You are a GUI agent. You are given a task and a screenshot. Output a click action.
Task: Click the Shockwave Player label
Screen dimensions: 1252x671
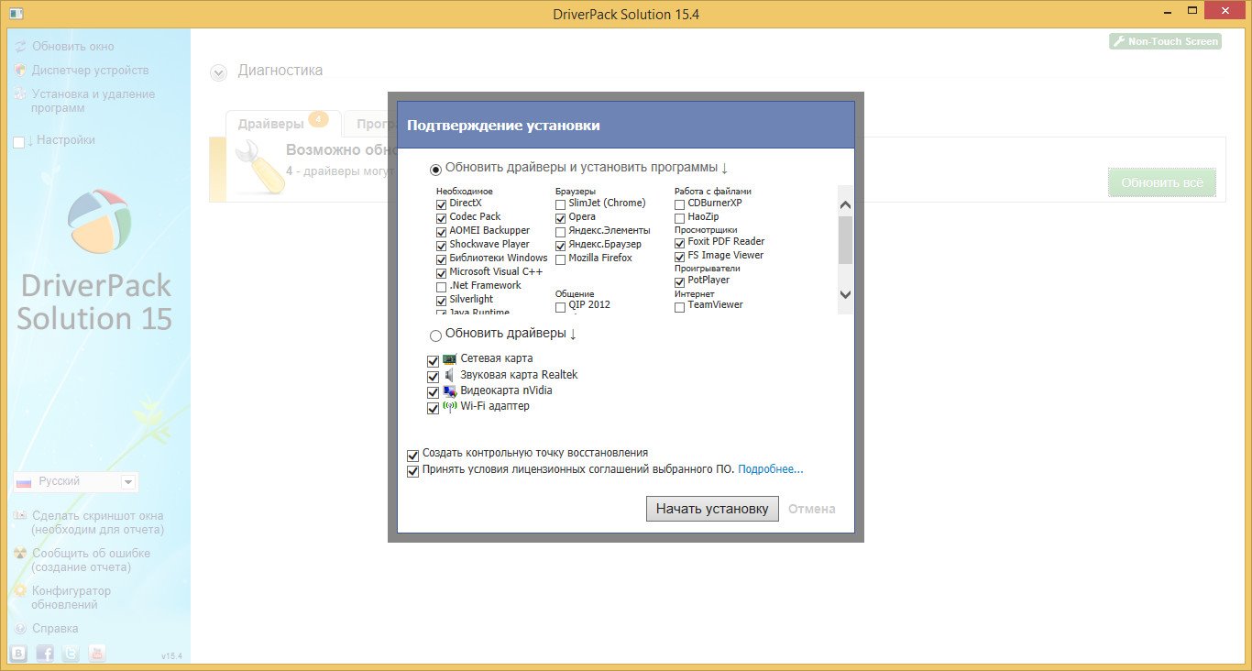pos(489,245)
